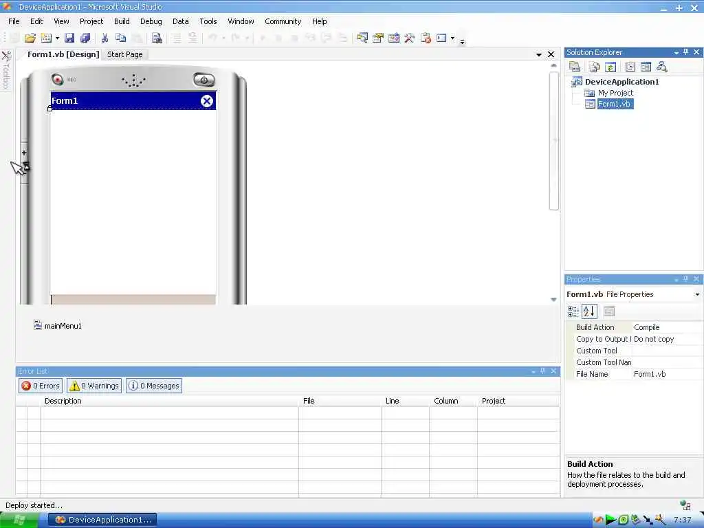Click the Form1 close X on device
The width and height of the screenshot is (704, 528).
206,101
